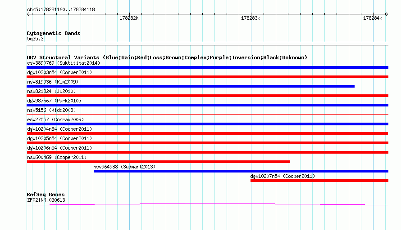
Task: Click the dgv10205n54 (Cooper2011) label
Action: tap(59, 138)
